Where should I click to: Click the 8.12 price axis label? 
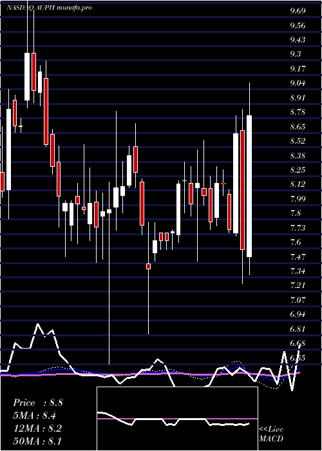pos(298,184)
